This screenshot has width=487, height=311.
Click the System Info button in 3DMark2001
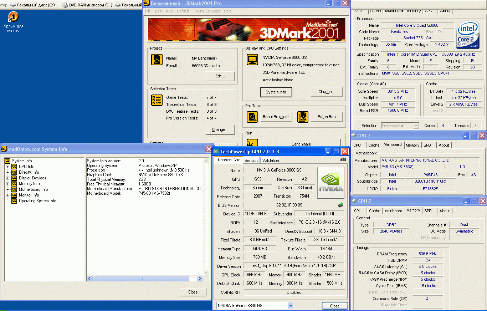coord(276,92)
